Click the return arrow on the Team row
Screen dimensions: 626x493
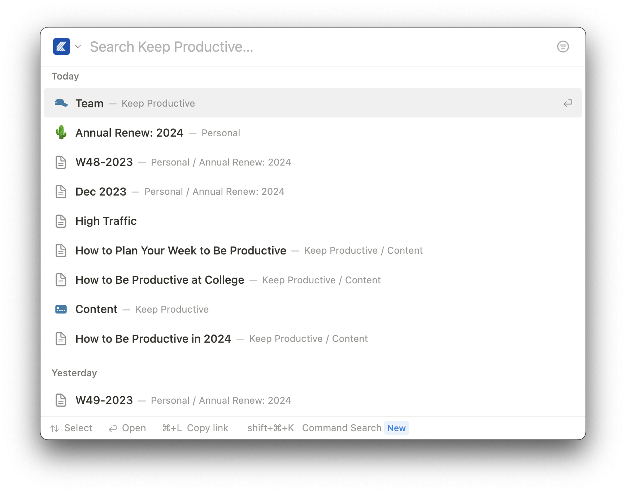(x=568, y=103)
